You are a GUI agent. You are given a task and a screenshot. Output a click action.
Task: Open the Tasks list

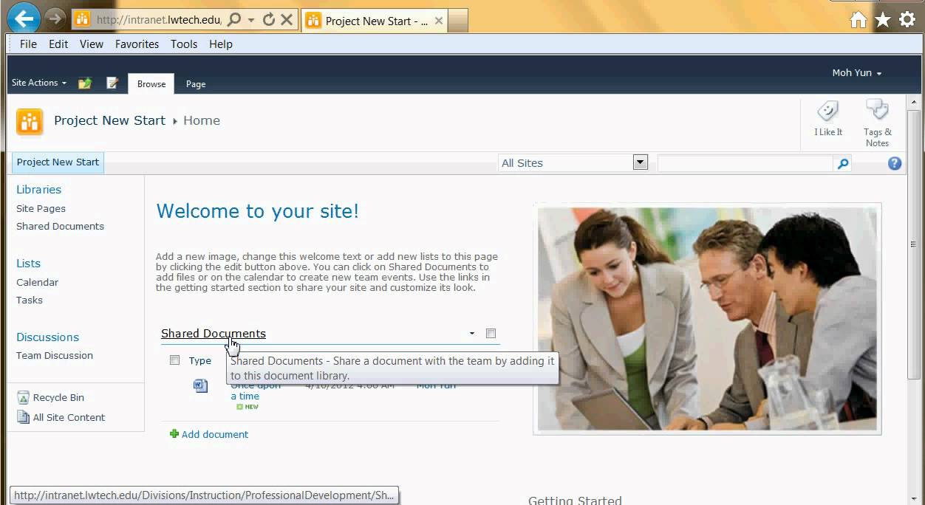click(30, 300)
